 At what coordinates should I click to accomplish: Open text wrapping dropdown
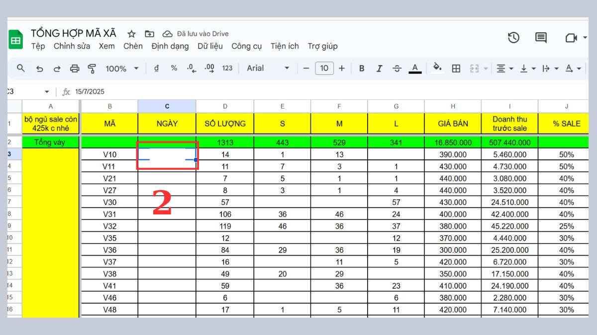[550, 68]
